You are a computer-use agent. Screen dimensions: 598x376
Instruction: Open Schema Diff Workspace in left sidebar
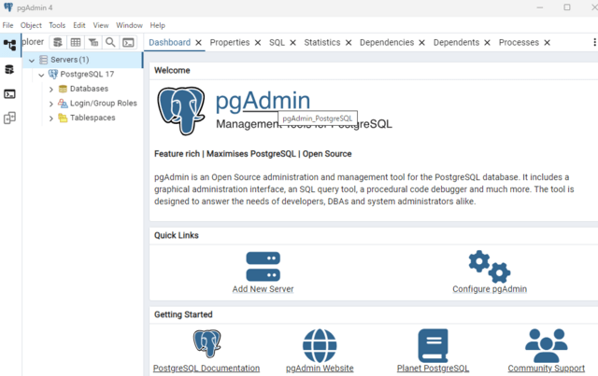(x=10, y=118)
